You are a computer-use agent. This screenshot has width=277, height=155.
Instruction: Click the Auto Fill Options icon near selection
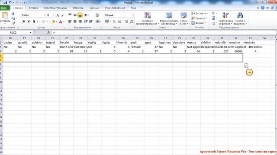pos(246,65)
